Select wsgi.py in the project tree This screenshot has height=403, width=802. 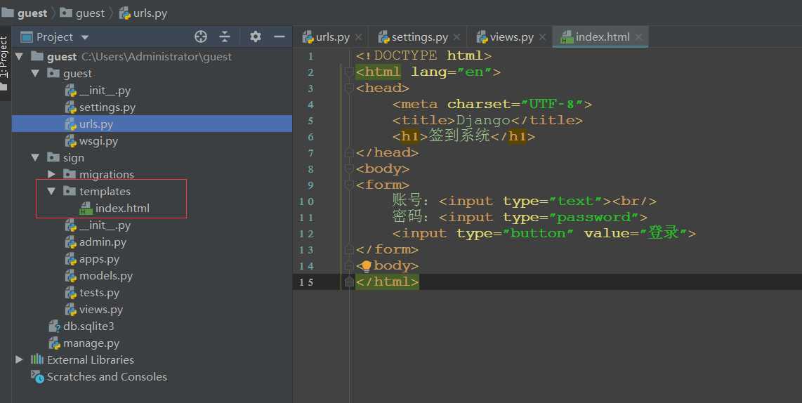tap(98, 140)
